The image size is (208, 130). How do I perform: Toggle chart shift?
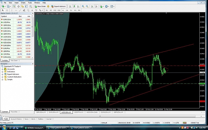[96, 6]
